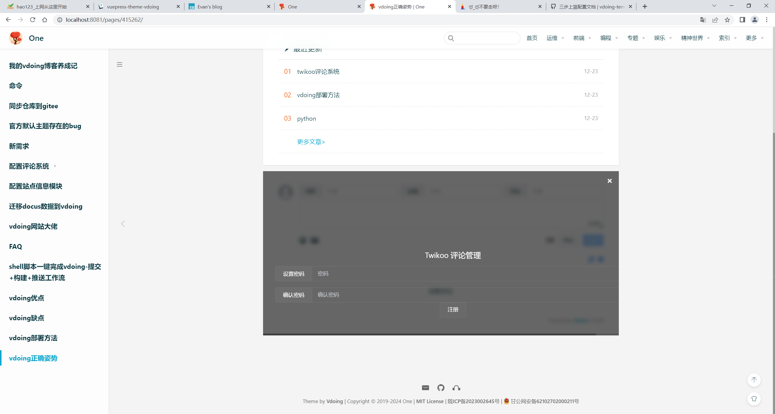The width and height of the screenshot is (775, 414).
Task: Open FAQ in sidebar
Action: [x=15, y=246]
